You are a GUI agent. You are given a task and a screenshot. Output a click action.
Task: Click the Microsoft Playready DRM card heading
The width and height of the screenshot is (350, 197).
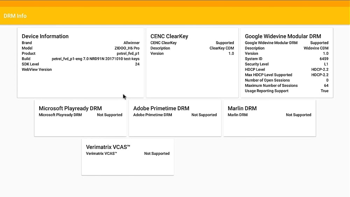[x=70, y=108]
